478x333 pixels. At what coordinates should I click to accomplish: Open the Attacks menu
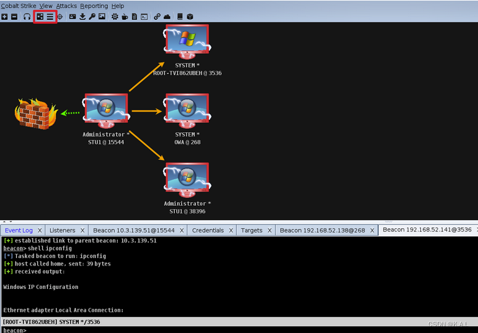tap(66, 6)
